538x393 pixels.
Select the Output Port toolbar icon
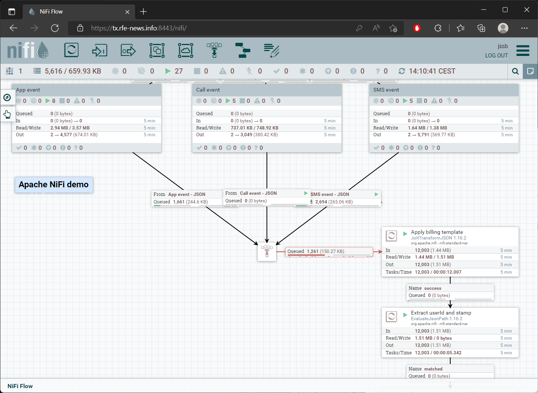[x=128, y=50]
